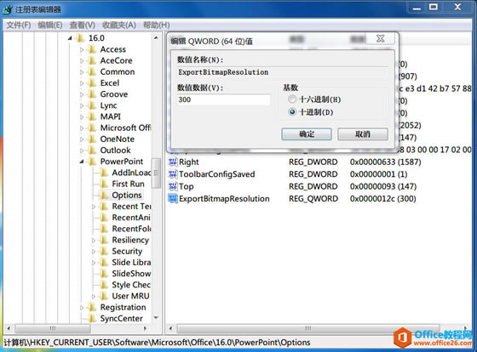This screenshot has height=352, width=477.
Task: Click the Outlook folder icon
Action: point(93,150)
